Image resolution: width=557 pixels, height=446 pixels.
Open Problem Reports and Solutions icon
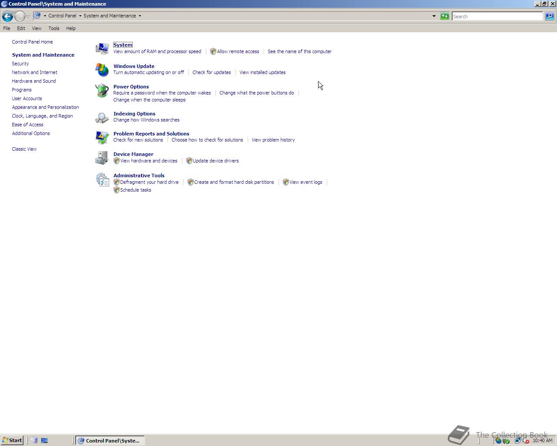coord(102,137)
